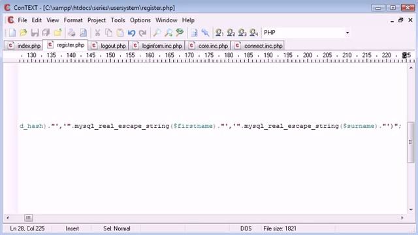The width and height of the screenshot is (418, 235).
Task: Open the Options menu
Action: [x=140, y=20]
